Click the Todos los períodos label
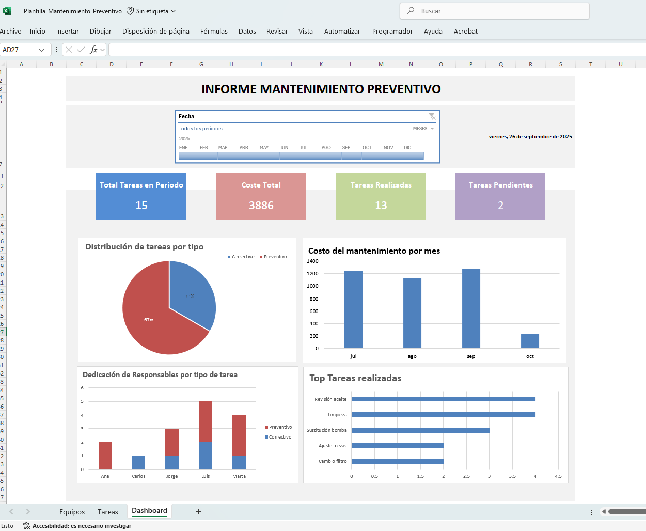This screenshot has width=646, height=531. click(201, 129)
